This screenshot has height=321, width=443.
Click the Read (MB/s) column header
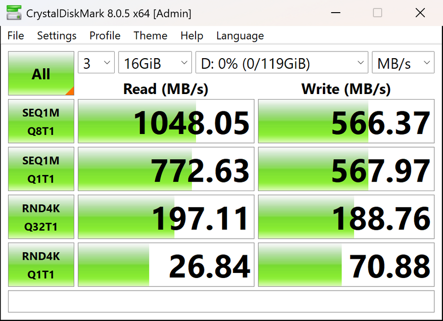(166, 89)
